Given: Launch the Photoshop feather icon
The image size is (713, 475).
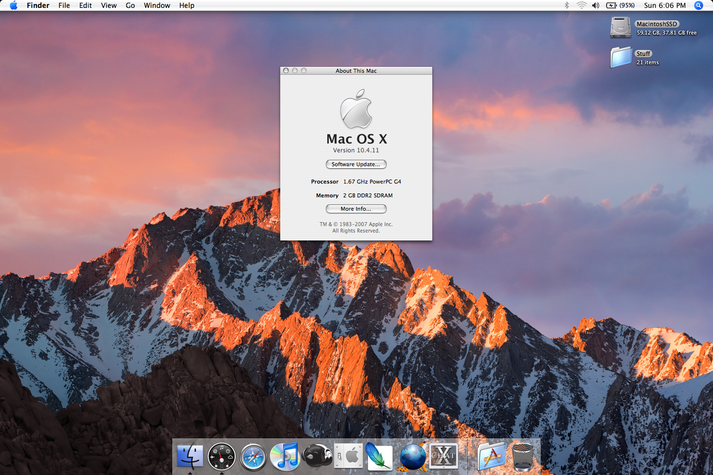Looking at the screenshot, I should click(379, 456).
